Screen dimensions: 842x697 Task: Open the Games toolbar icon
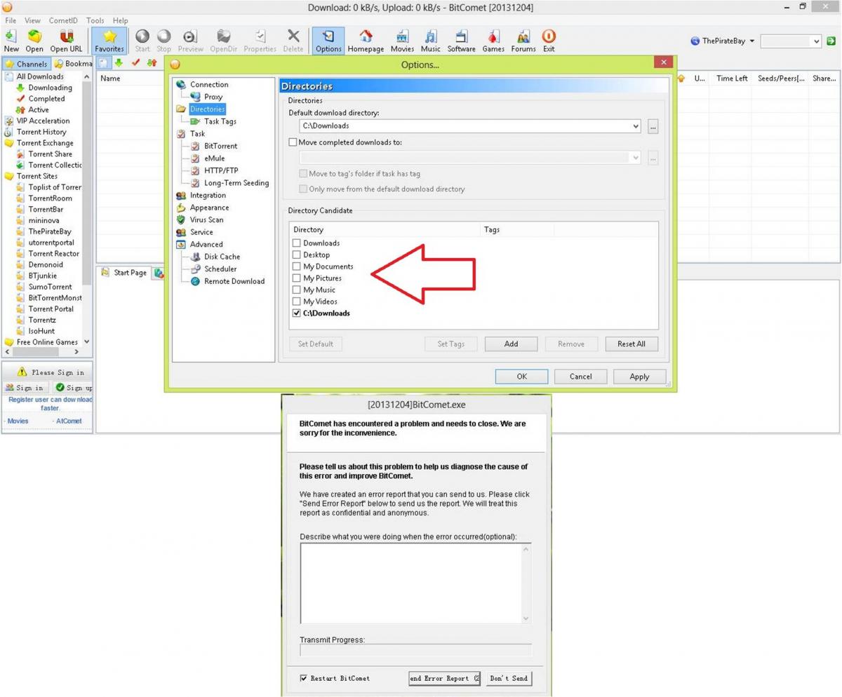pyautogui.click(x=493, y=41)
